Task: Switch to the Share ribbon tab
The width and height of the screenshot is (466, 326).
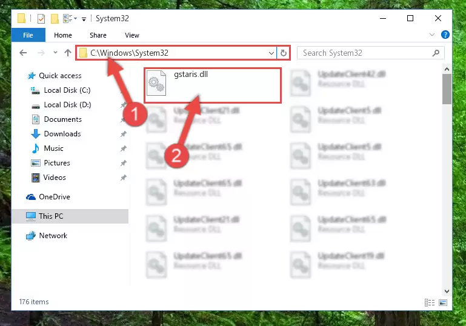Action: coord(98,35)
